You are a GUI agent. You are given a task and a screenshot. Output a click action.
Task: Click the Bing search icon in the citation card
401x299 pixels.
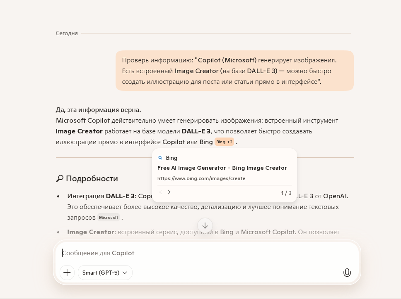click(x=160, y=158)
